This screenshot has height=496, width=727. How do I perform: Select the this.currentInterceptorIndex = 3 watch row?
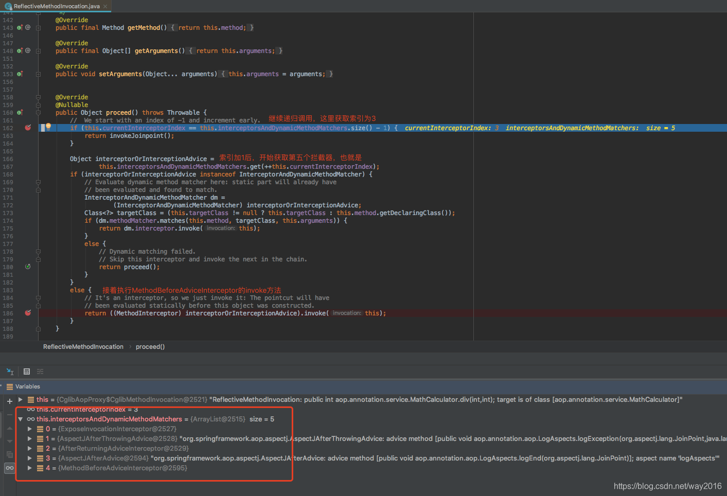click(82, 410)
